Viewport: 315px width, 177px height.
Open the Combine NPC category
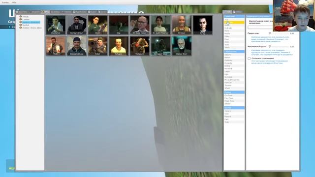pyautogui.click(x=26, y=20)
